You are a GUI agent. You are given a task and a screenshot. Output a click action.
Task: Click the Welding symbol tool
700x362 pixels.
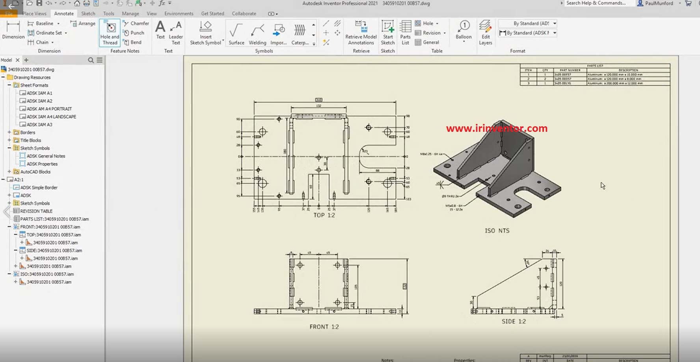[x=257, y=34]
